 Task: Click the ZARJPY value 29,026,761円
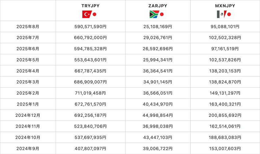pyautogui.click(x=158, y=38)
